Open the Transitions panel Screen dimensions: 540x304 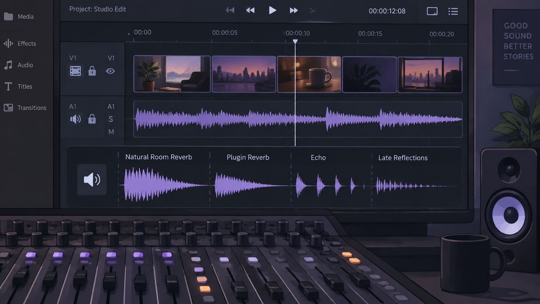[x=25, y=108]
